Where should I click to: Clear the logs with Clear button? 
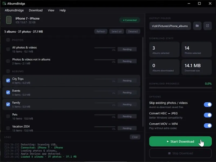coord(135,137)
